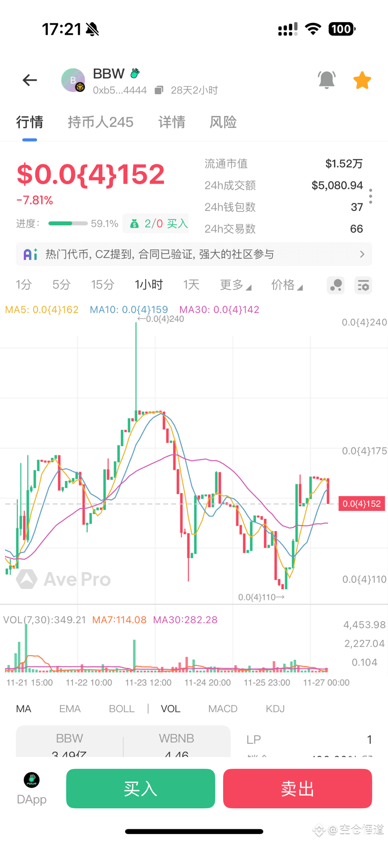Tap the green 买入 button

(141, 789)
